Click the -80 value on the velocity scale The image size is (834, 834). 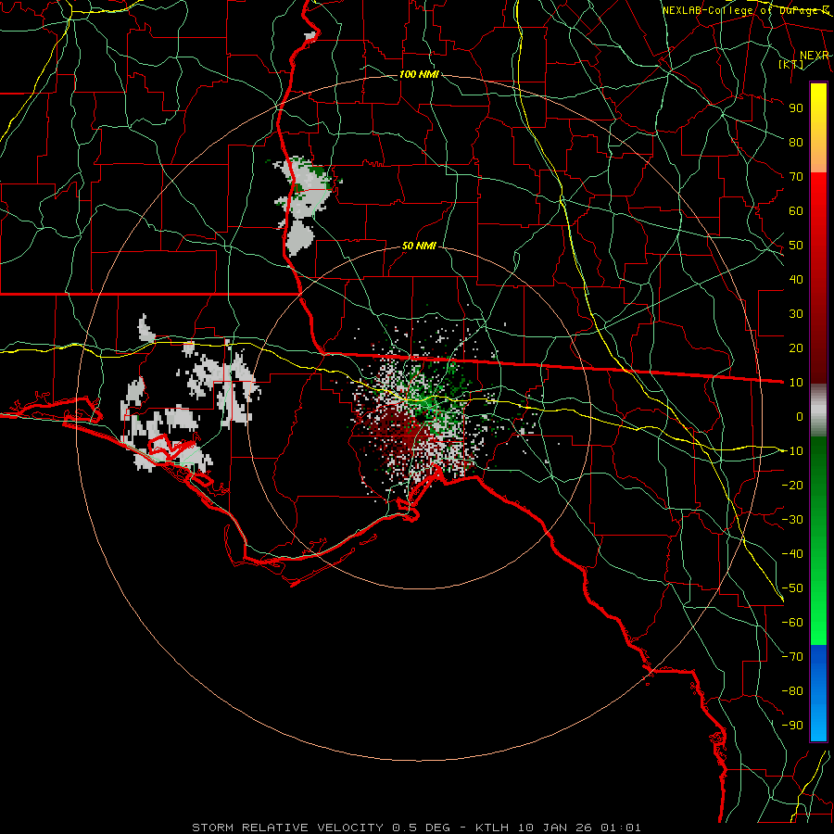tap(792, 691)
